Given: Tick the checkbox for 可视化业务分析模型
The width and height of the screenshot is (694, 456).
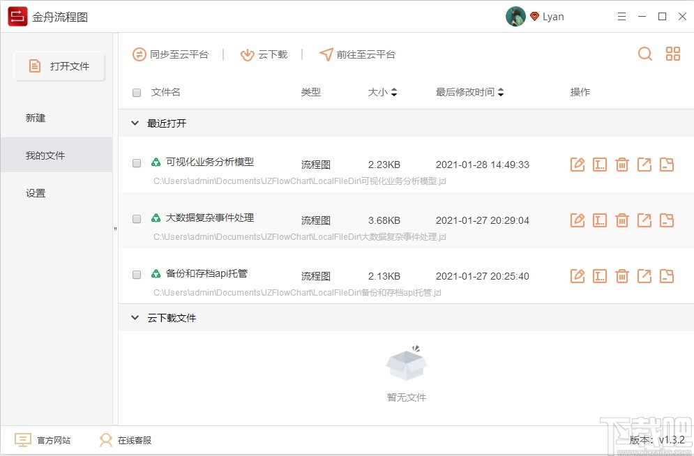Looking at the screenshot, I should [137, 162].
